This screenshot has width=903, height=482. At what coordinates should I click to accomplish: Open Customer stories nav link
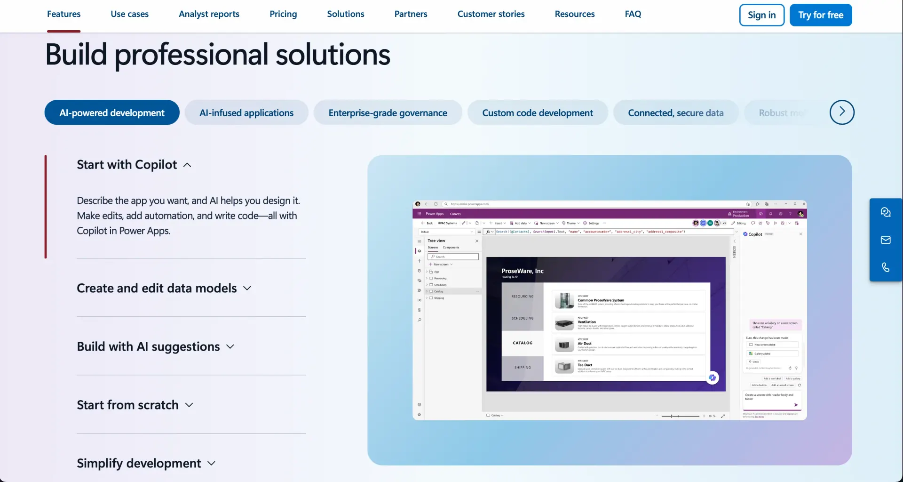491,14
